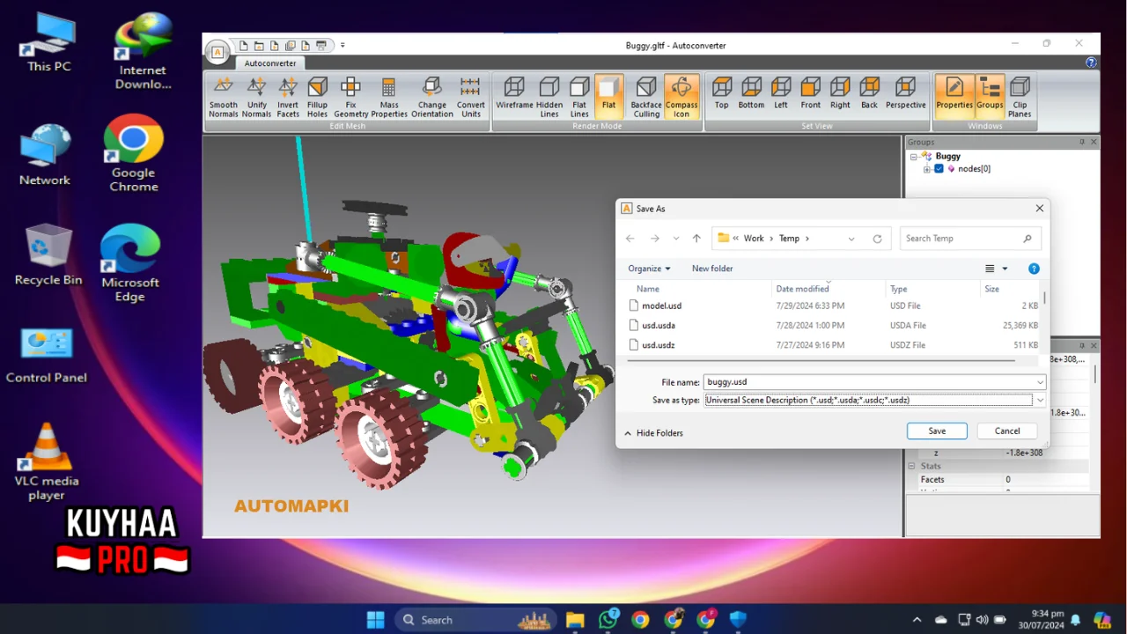Select the Invert Facets tool
Viewport: 1127px width, 634px height.
tap(288, 97)
